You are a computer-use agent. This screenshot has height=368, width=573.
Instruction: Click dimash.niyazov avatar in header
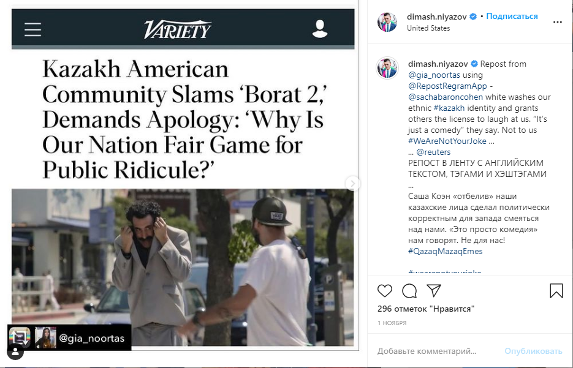[x=387, y=22]
